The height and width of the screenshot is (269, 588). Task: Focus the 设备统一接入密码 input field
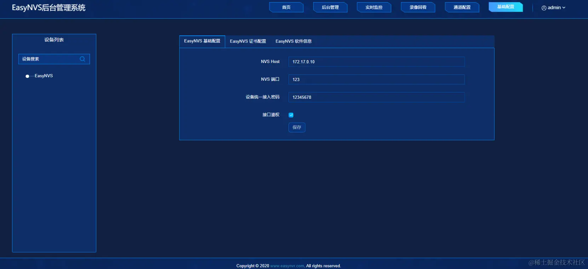coord(377,97)
